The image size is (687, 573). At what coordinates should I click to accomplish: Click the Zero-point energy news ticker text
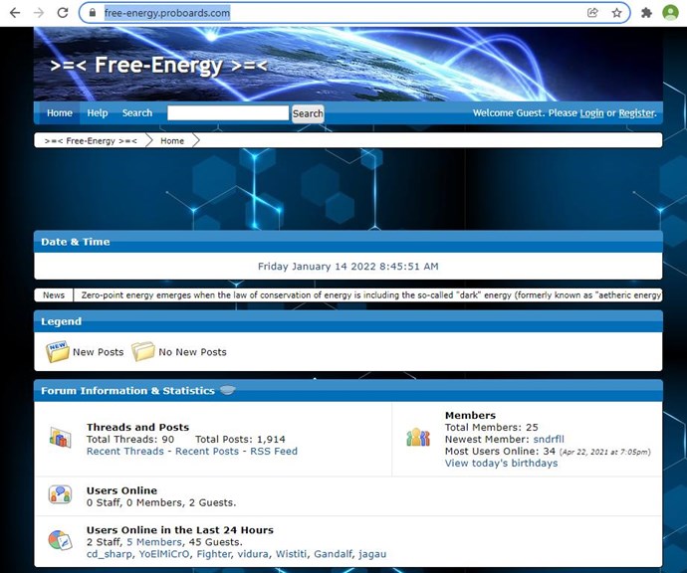tap(370, 295)
